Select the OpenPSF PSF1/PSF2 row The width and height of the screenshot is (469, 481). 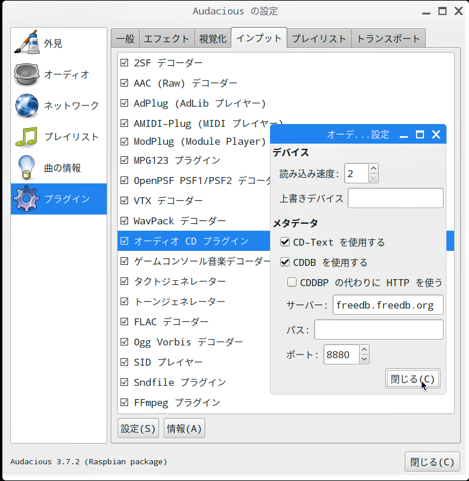[x=194, y=180]
